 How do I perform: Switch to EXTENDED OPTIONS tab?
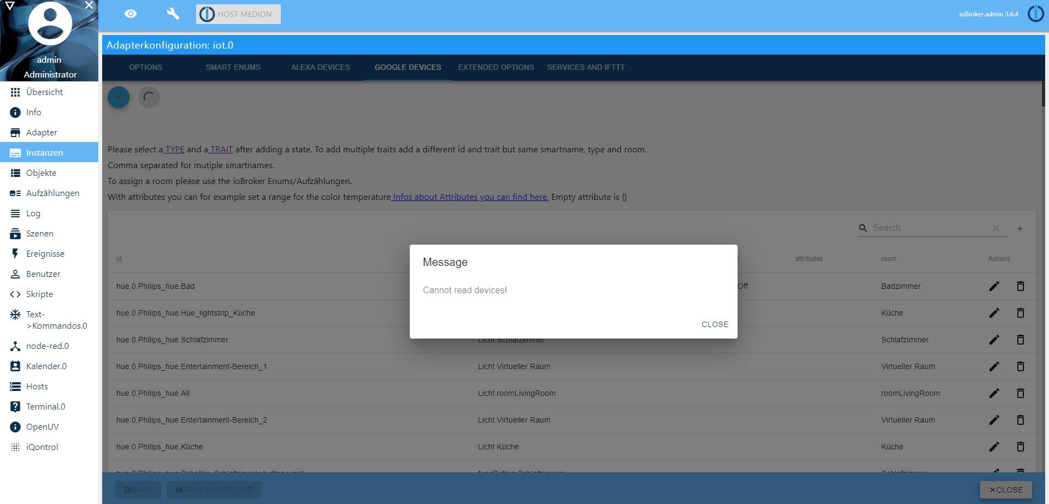(496, 67)
